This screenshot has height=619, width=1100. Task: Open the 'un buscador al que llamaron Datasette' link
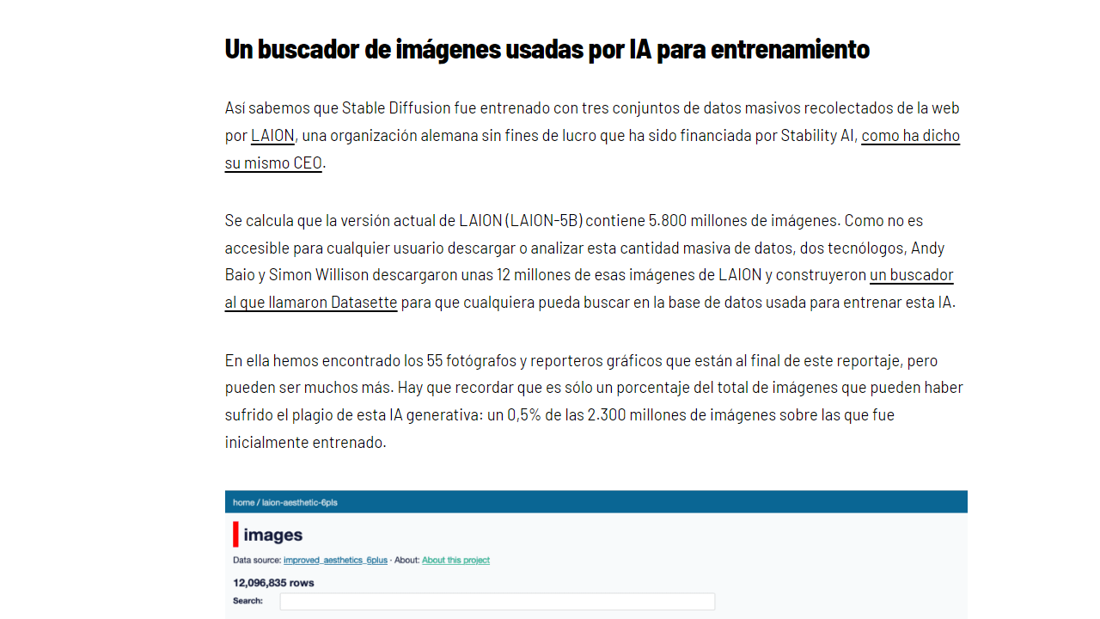(x=911, y=275)
